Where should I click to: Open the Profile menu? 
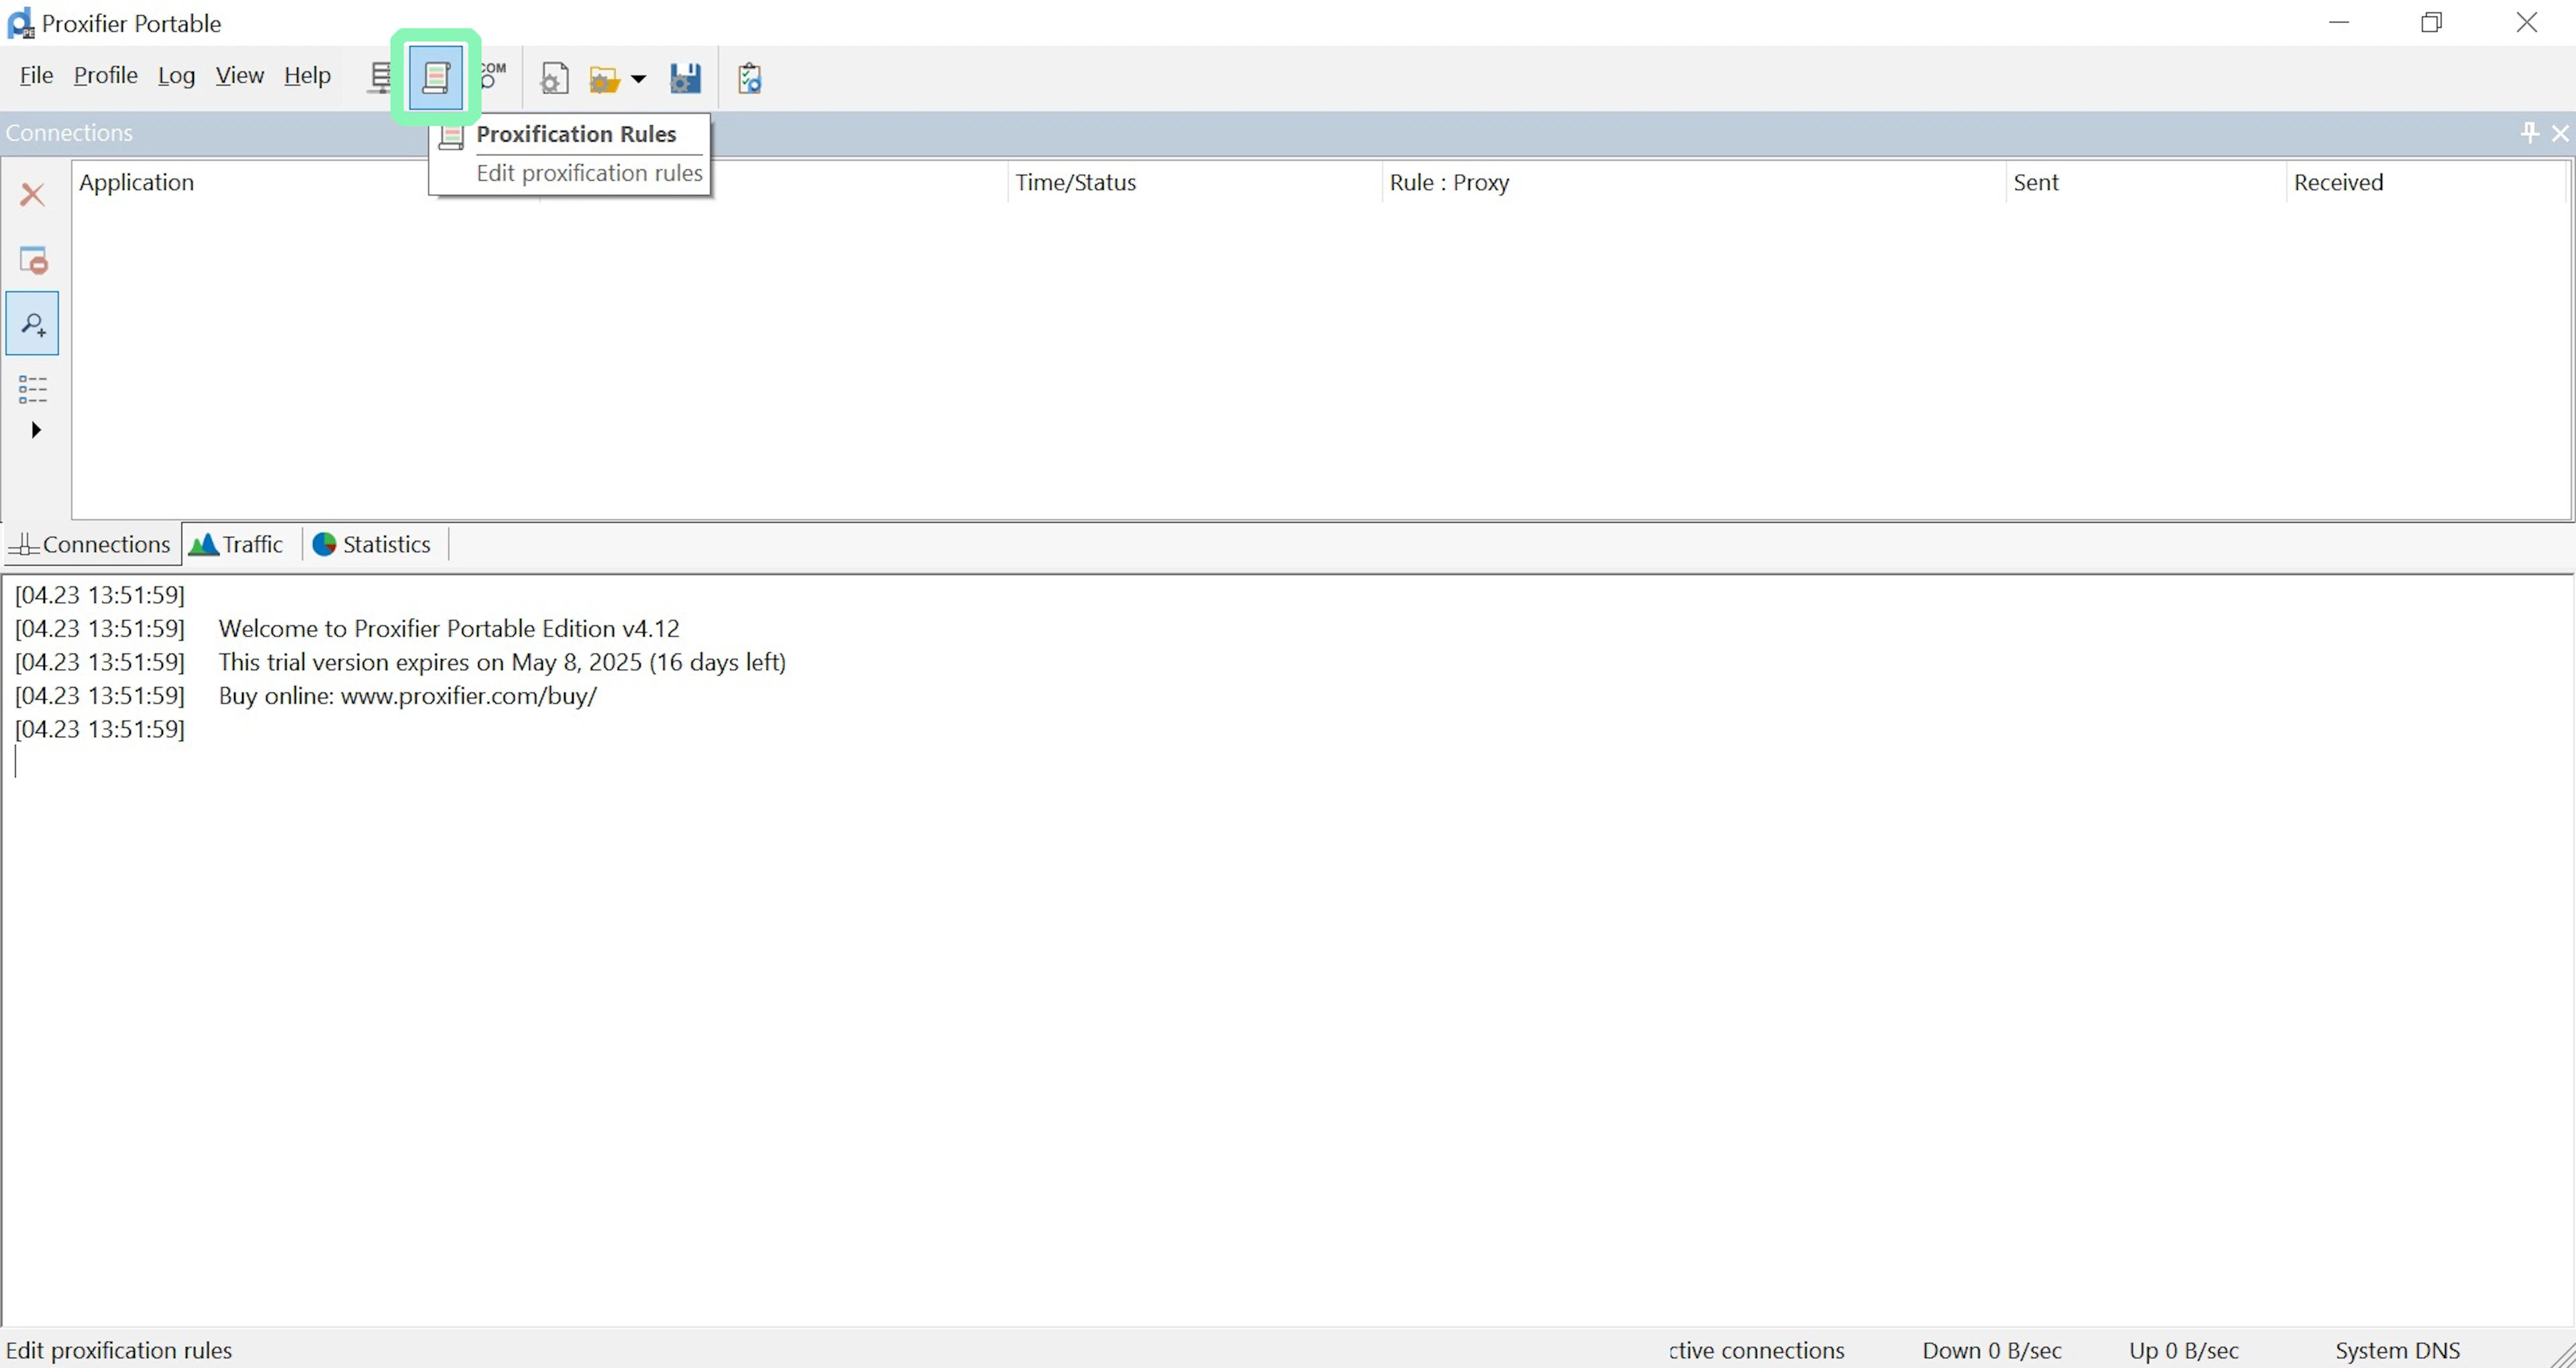(106, 76)
